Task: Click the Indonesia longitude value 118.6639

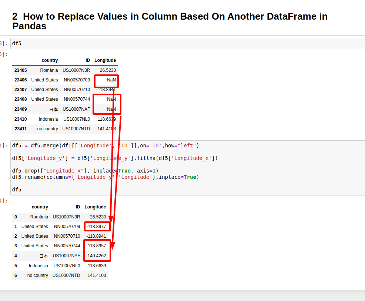Action: click(97, 265)
